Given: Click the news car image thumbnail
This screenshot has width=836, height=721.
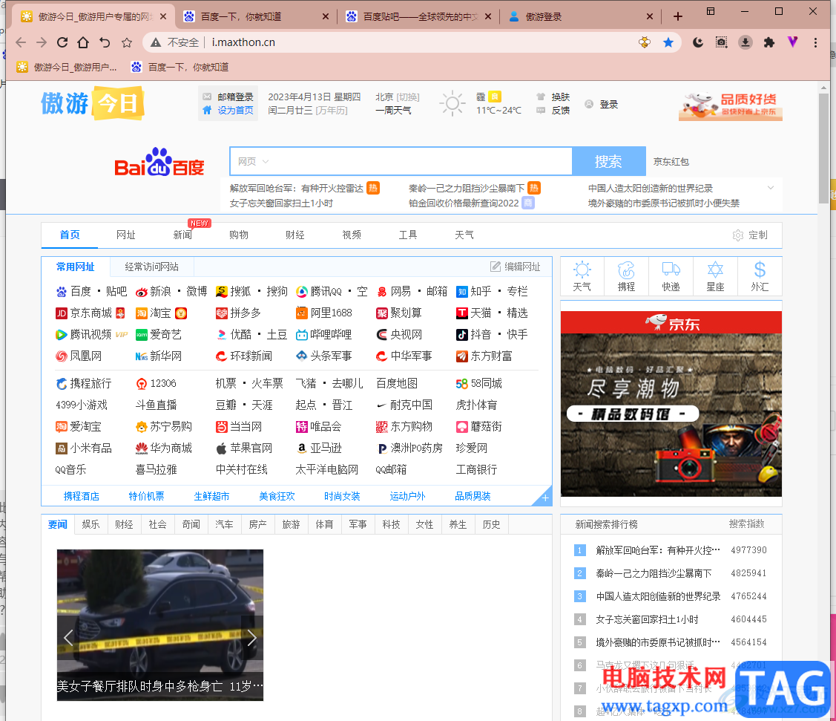Looking at the screenshot, I should click(x=160, y=624).
